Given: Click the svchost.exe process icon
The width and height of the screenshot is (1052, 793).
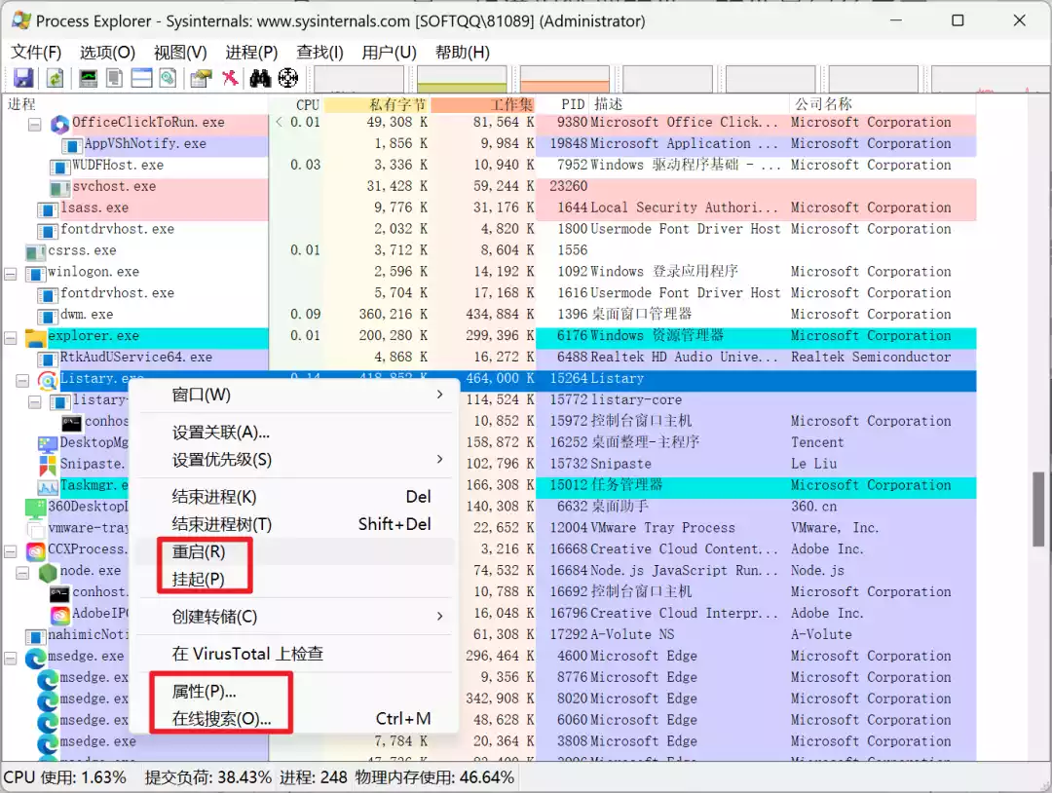Looking at the screenshot, I should 59,188.
